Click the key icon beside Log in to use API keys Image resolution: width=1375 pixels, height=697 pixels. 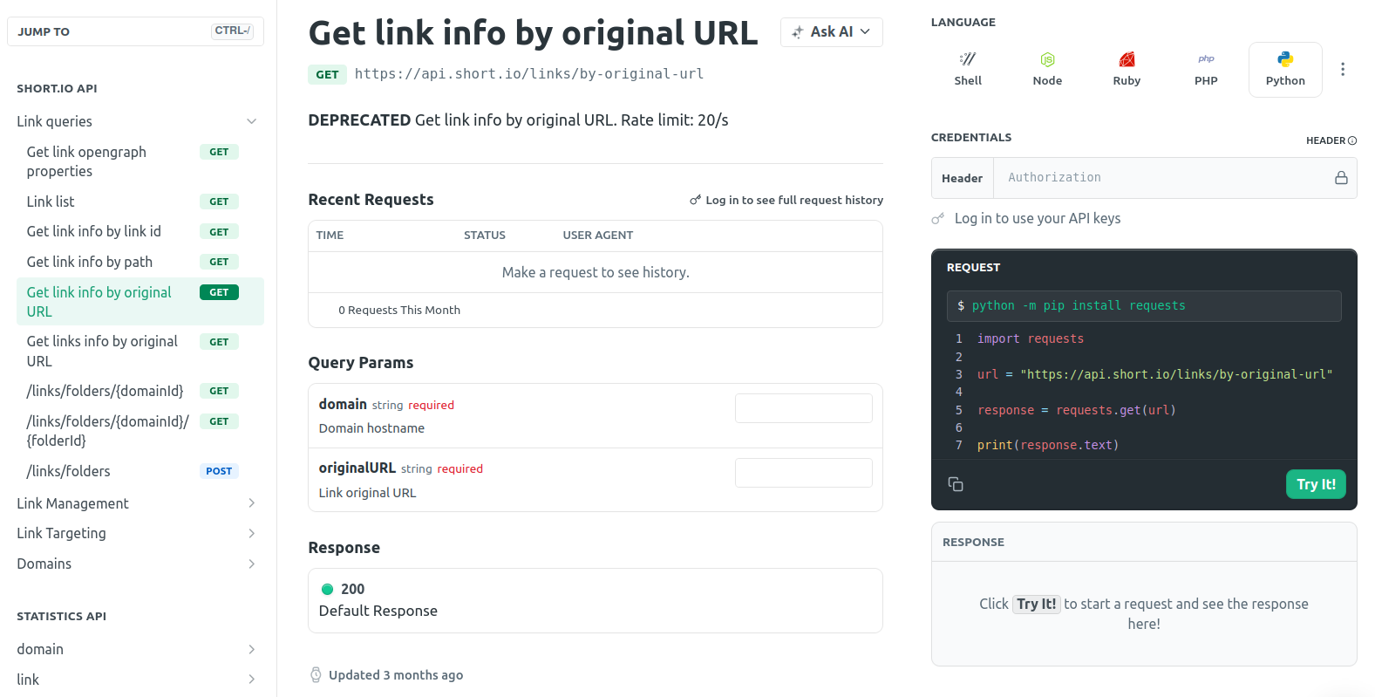(938, 219)
